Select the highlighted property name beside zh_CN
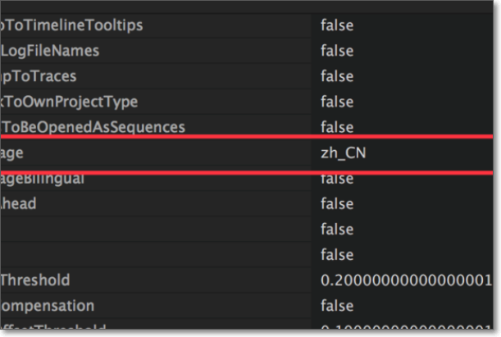 coord(16,153)
